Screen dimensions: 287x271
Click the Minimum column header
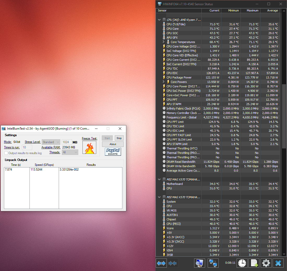pos(231,10)
